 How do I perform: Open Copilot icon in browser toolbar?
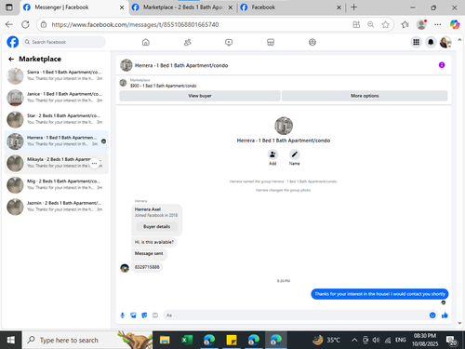pos(455,24)
